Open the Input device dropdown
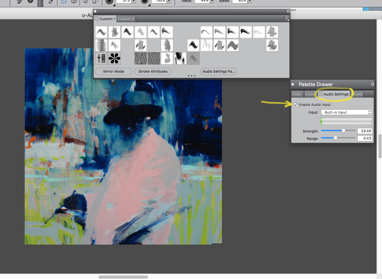 click(346, 112)
